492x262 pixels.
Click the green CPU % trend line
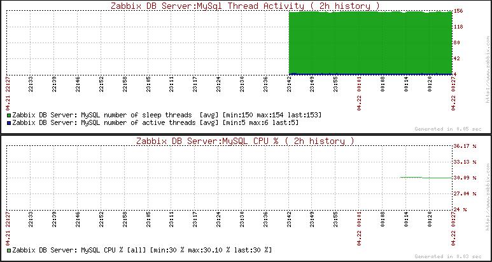coord(426,178)
